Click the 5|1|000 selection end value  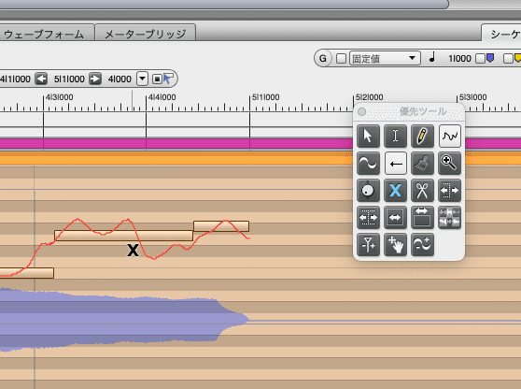[x=69, y=79]
